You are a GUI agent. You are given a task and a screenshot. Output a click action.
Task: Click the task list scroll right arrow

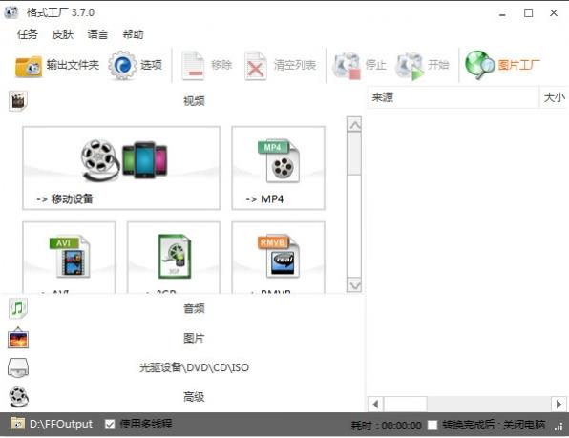(x=558, y=404)
